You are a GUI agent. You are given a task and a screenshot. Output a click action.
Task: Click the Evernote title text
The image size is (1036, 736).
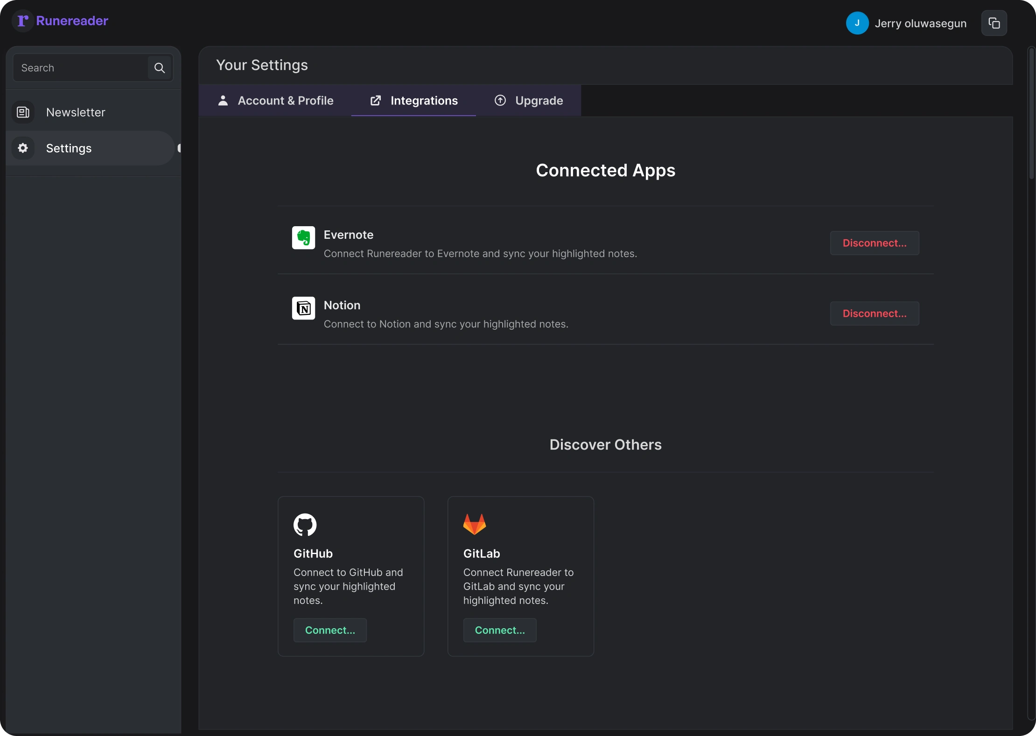[349, 235]
